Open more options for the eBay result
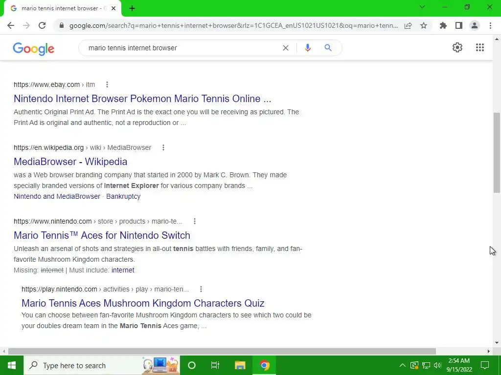 pos(107,84)
